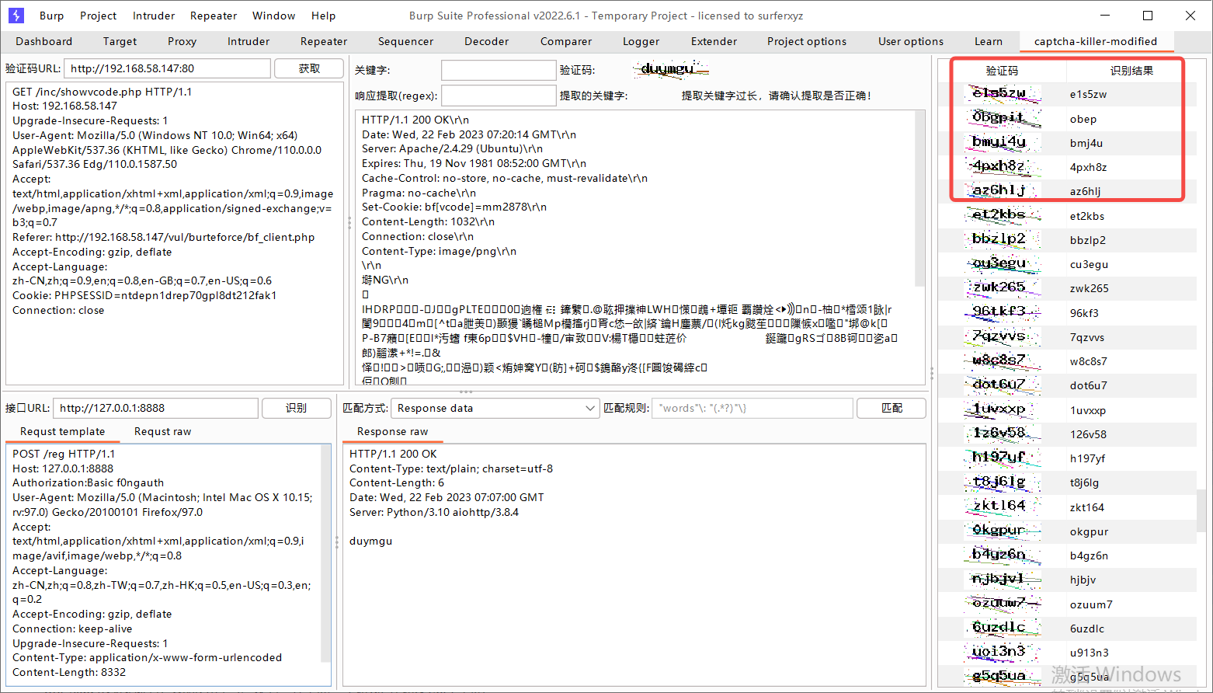This screenshot has width=1213, height=693.
Task: Click the Burp Suite lightning logo icon
Action: [x=16, y=16]
